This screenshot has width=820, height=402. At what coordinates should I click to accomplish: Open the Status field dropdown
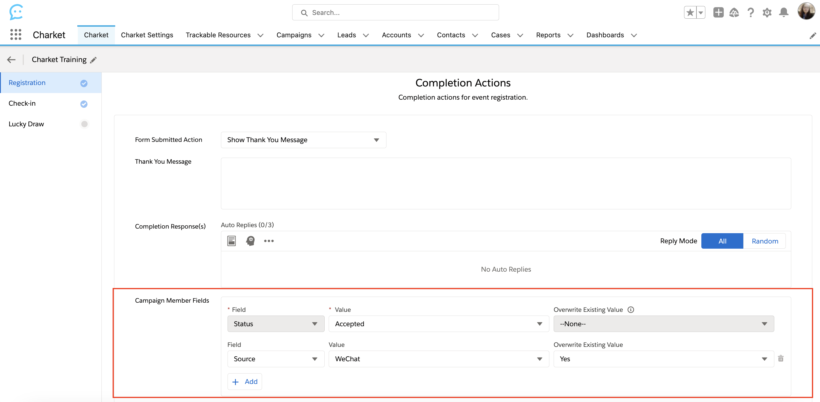point(276,324)
